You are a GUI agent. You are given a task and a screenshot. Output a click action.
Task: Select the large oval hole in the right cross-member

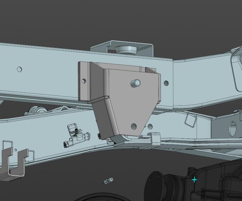tap(233, 128)
